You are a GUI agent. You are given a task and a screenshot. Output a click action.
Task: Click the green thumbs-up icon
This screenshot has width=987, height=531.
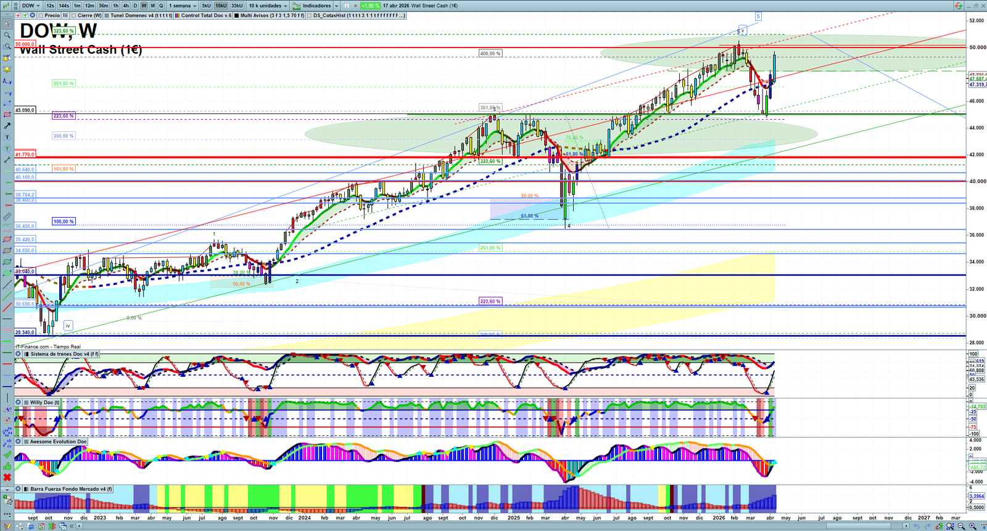point(7,466)
